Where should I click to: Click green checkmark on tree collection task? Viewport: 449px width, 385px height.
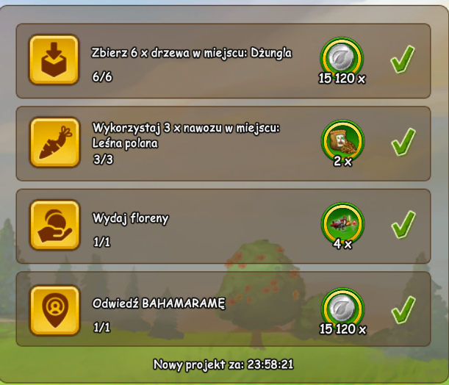click(402, 59)
